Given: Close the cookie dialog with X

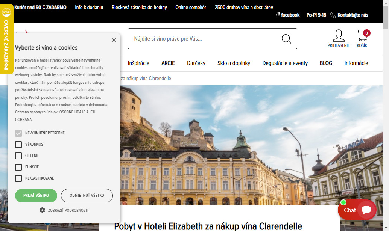Looking at the screenshot, I should click(114, 40).
